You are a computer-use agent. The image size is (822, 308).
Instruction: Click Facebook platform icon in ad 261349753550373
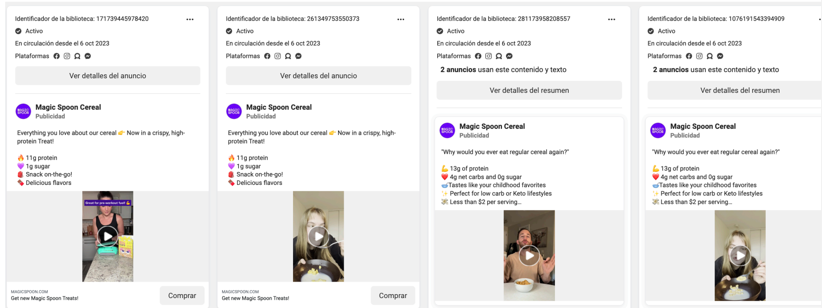point(268,56)
